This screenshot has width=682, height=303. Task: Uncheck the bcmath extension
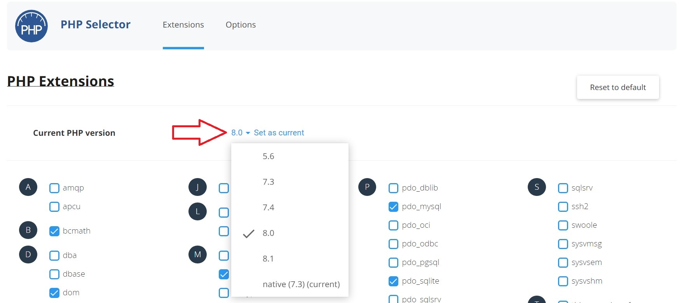54,231
